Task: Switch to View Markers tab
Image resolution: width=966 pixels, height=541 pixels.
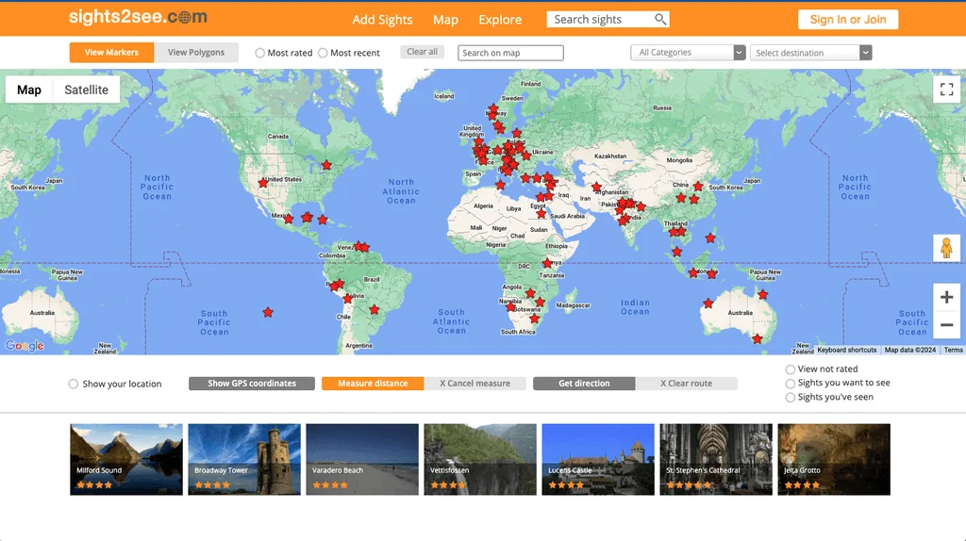Action: 111,53
